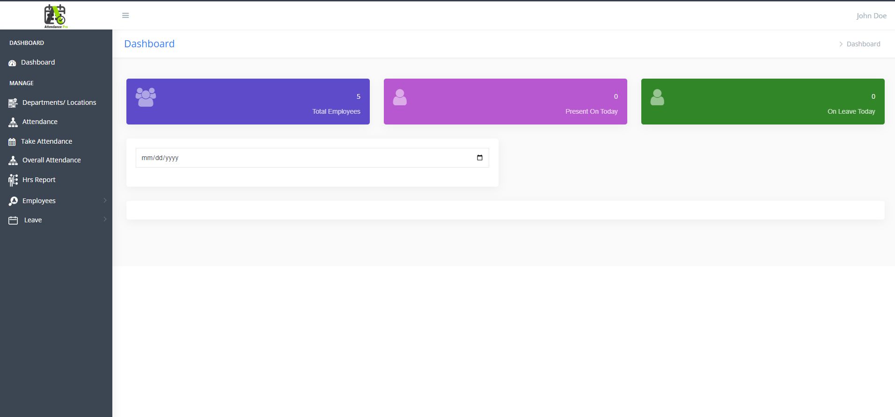Click the John Doe user name
The height and width of the screenshot is (417, 895).
pyautogui.click(x=871, y=16)
